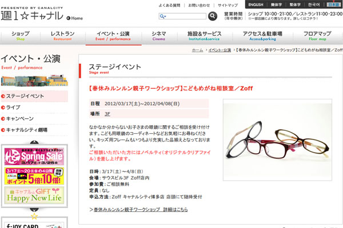Click the 週1☆キャナル site logo
The height and width of the screenshot is (228, 343).
[32, 16]
